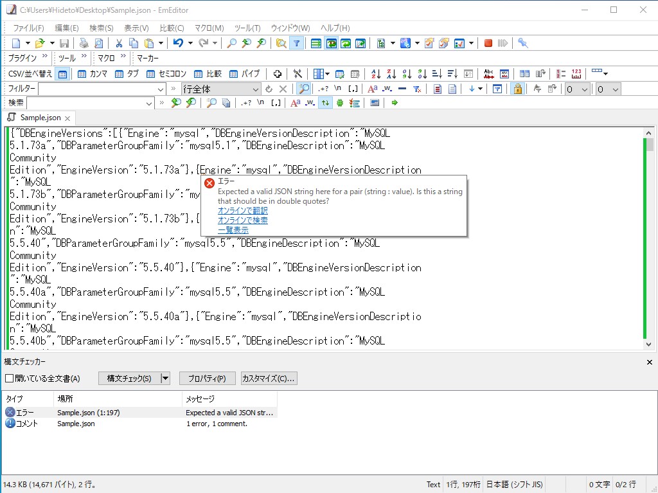Open the マクロ(M) menu
This screenshot has width=658, height=493.
(209, 28)
